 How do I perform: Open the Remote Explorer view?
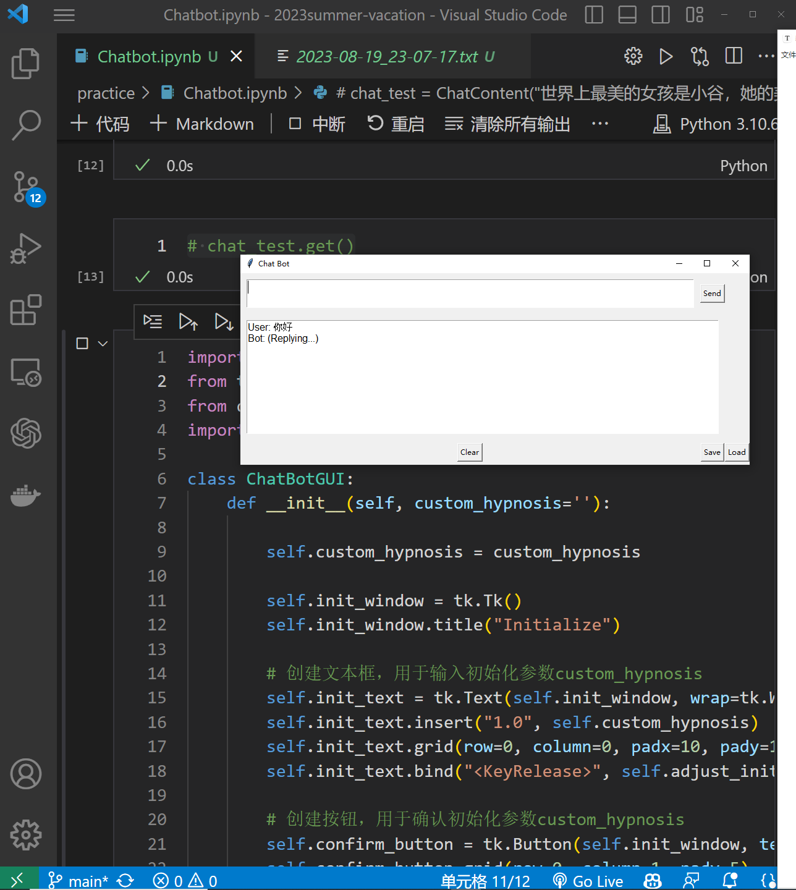[x=26, y=372]
